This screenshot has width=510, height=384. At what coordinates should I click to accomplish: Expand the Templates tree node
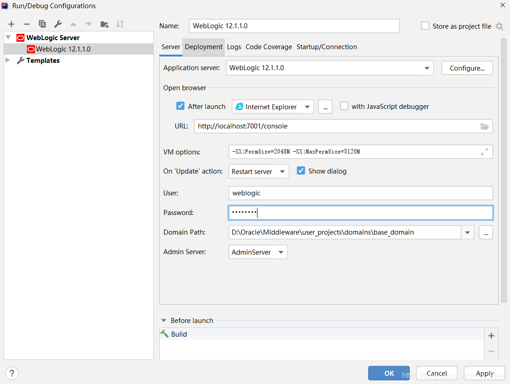point(8,60)
